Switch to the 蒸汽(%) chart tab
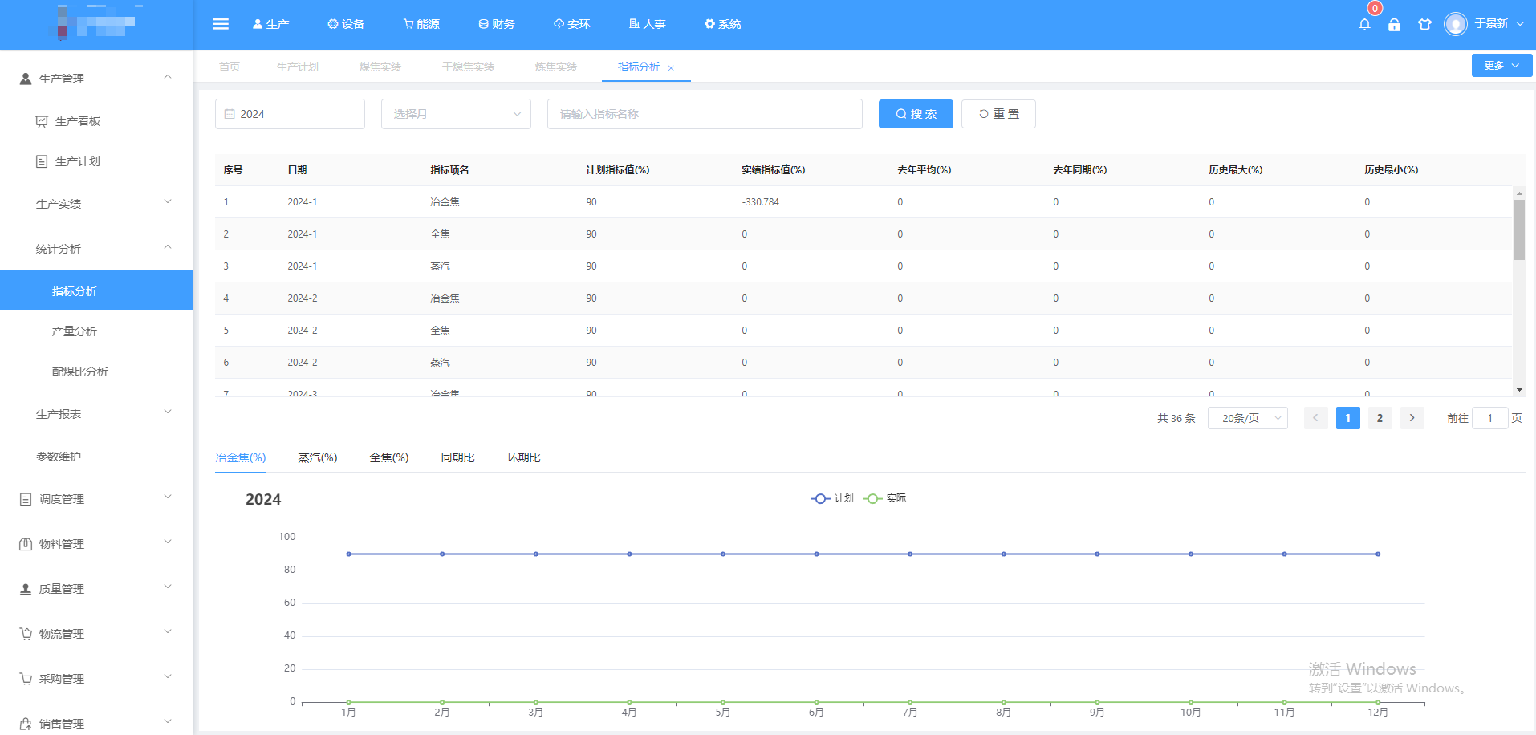 click(317, 457)
